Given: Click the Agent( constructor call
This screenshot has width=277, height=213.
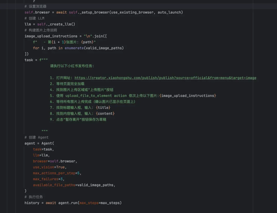Looking at the screenshot, I should tap(48, 143).
